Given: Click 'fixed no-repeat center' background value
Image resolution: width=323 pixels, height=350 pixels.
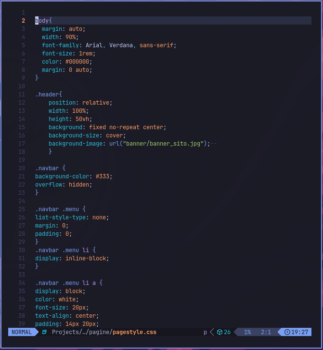Looking at the screenshot, I should pos(126,127).
